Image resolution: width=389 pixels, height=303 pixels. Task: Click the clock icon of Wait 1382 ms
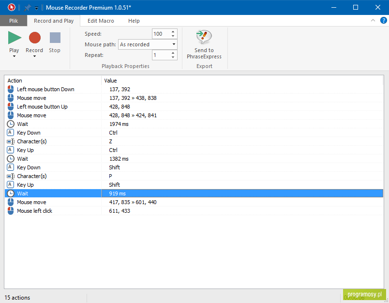[x=11, y=159]
